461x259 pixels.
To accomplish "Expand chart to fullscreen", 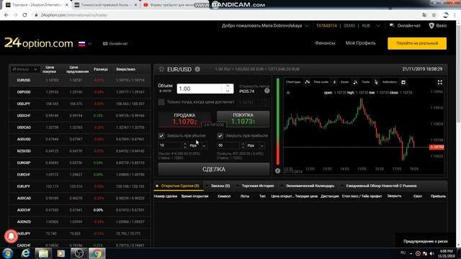I will tap(440, 83).
